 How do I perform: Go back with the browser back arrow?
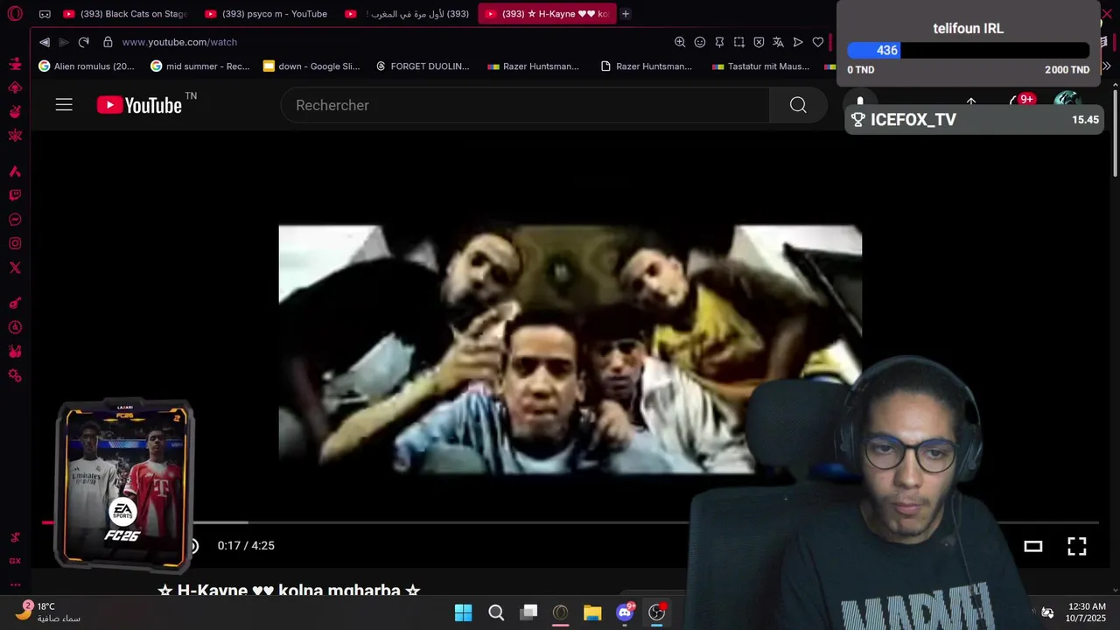tap(45, 42)
